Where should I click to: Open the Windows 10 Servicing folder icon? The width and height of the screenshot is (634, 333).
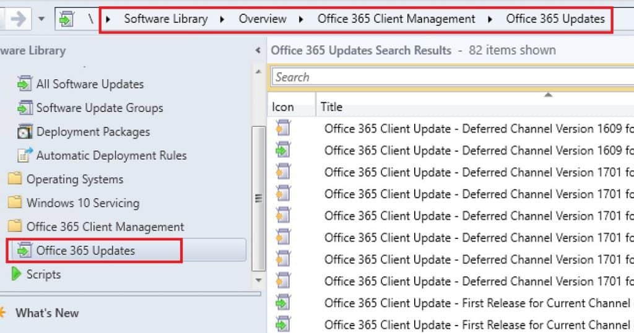15,202
